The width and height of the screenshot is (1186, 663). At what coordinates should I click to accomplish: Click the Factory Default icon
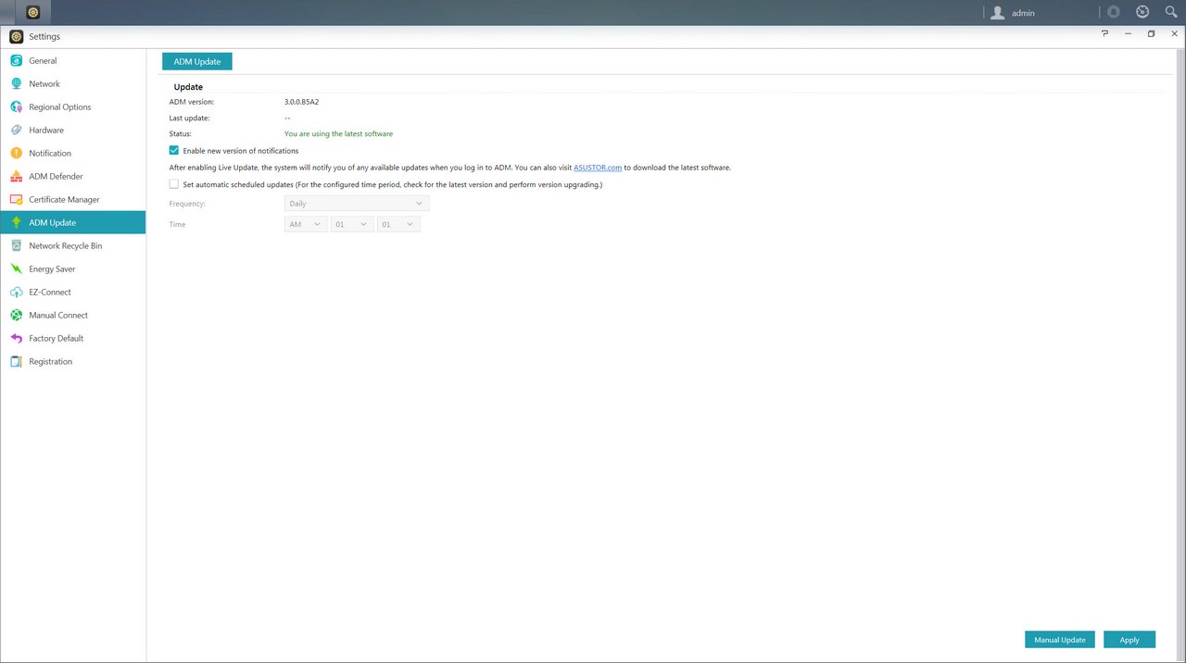point(16,338)
